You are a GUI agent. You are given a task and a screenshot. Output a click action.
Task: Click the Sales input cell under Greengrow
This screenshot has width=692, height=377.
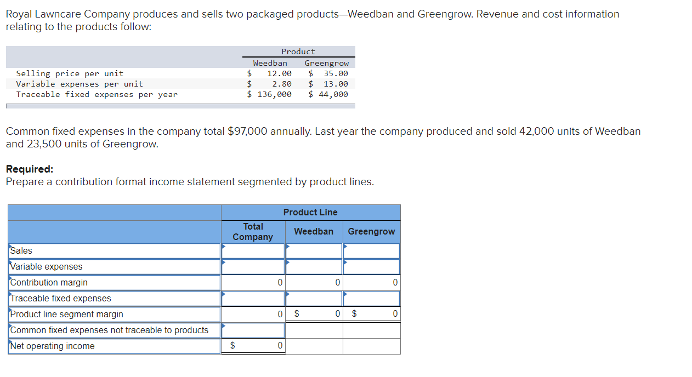(371, 251)
